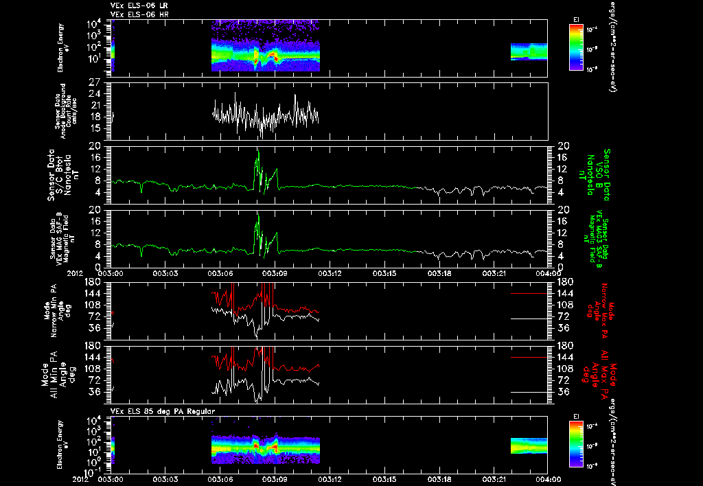Click the bottom EI color bar legend

576,444
